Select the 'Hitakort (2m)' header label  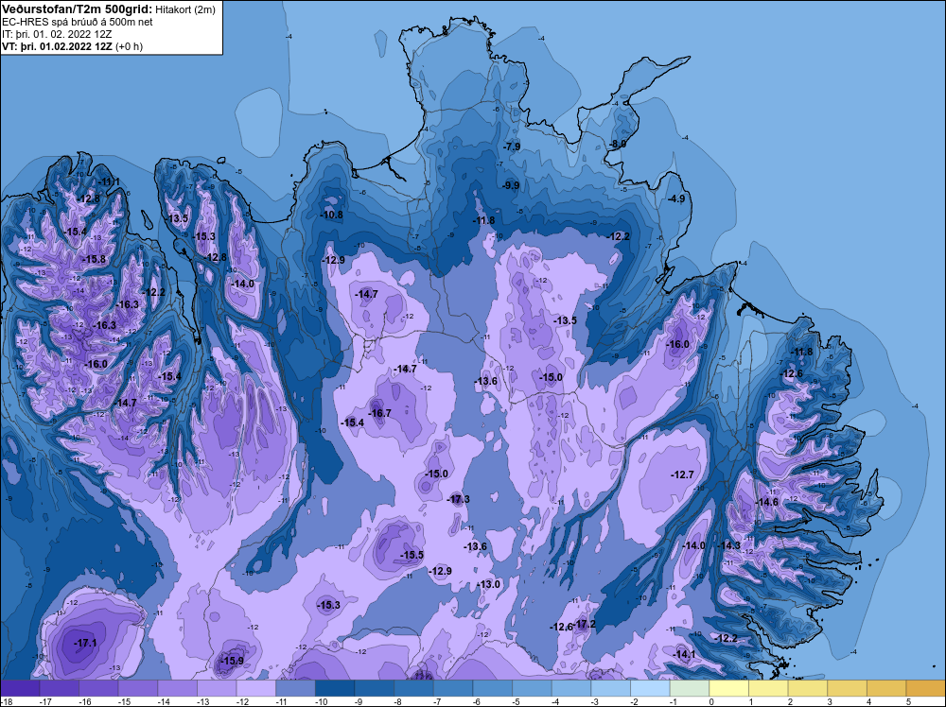coord(184,9)
